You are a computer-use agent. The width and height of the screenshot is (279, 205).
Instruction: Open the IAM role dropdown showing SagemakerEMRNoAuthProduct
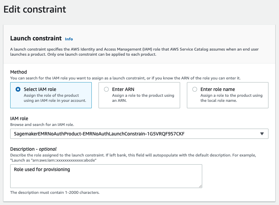point(136,134)
